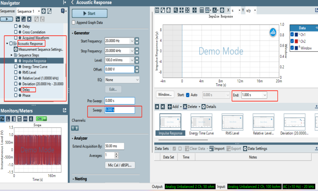Check the Impulse Response measurement checkbox
The height and width of the screenshot is (191, 318).
[x=16, y=61]
